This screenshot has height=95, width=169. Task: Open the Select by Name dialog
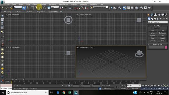click(28, 8)
